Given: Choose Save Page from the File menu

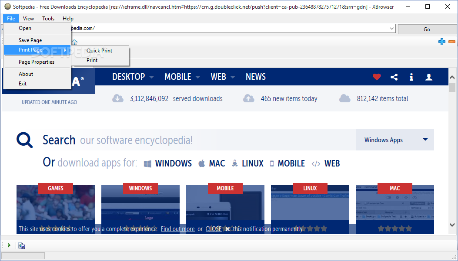Looking at the screenshot, I should [x=37, y=40].
